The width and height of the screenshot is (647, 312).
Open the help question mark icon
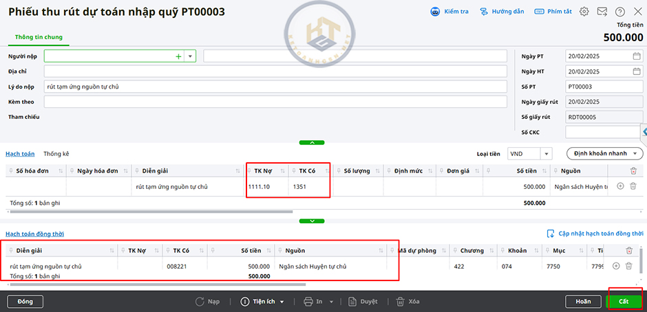(620, 12)
